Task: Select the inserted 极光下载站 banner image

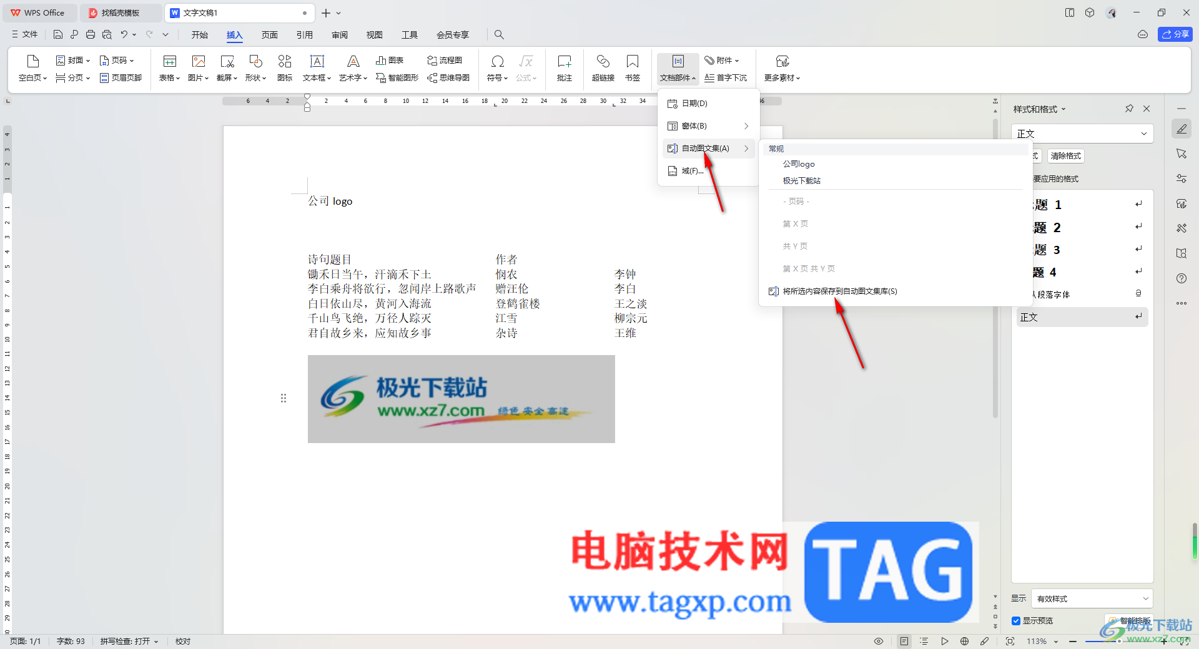Action: click(461, 399)
